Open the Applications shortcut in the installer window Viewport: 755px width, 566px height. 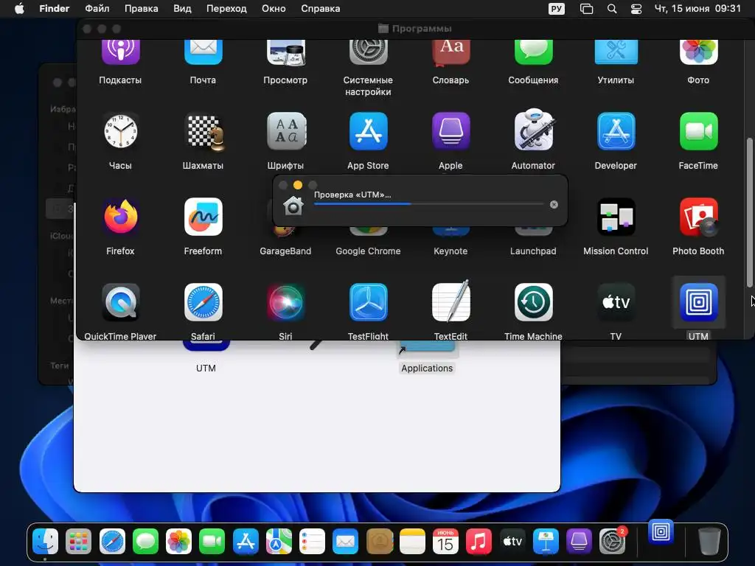tap(427, 357)
